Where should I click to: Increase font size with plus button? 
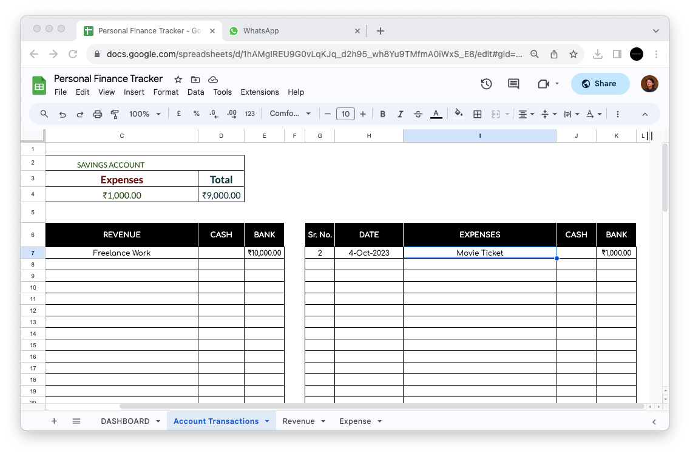(x=363, y=114)
